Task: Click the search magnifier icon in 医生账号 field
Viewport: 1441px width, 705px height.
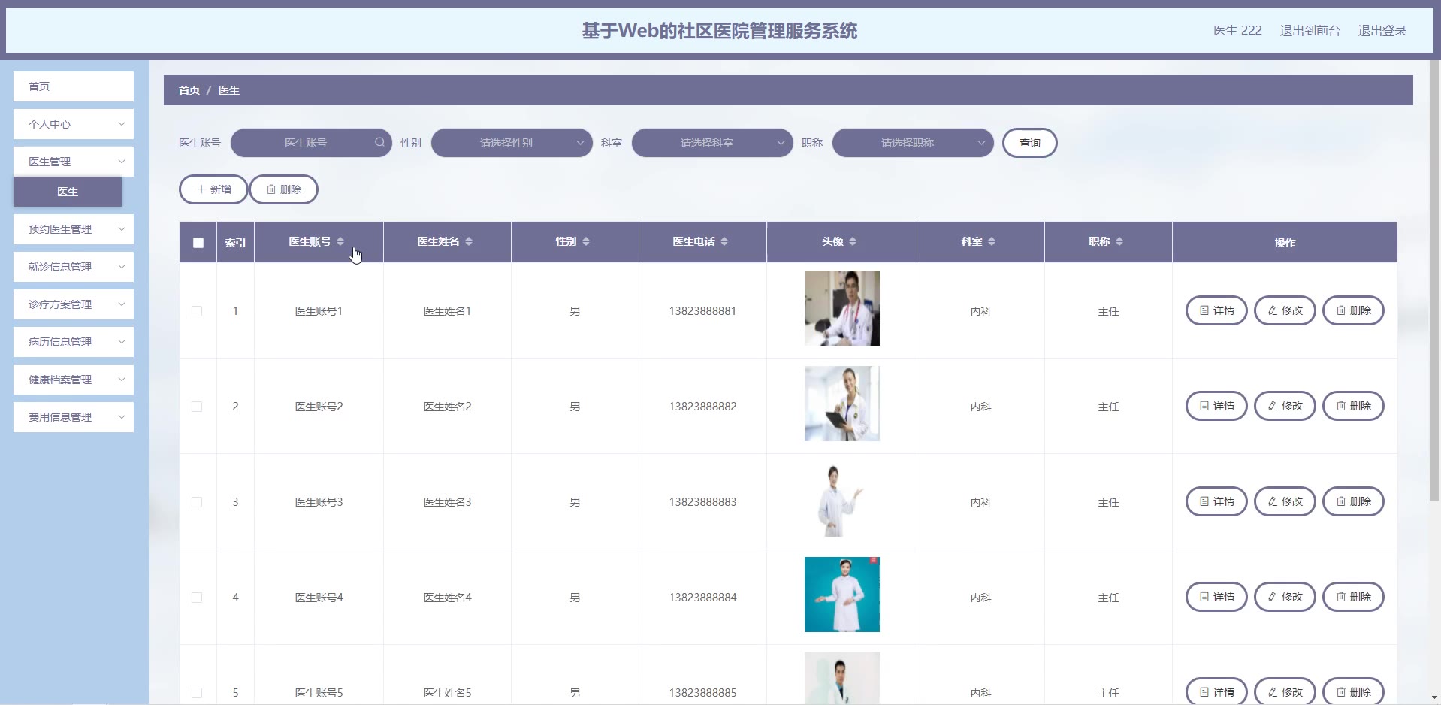Action: pyautogui.click(x=379, y=142)
